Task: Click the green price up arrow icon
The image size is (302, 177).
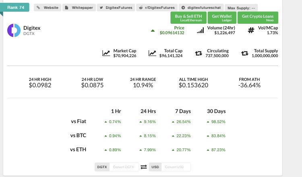Action: pos(153,31)
